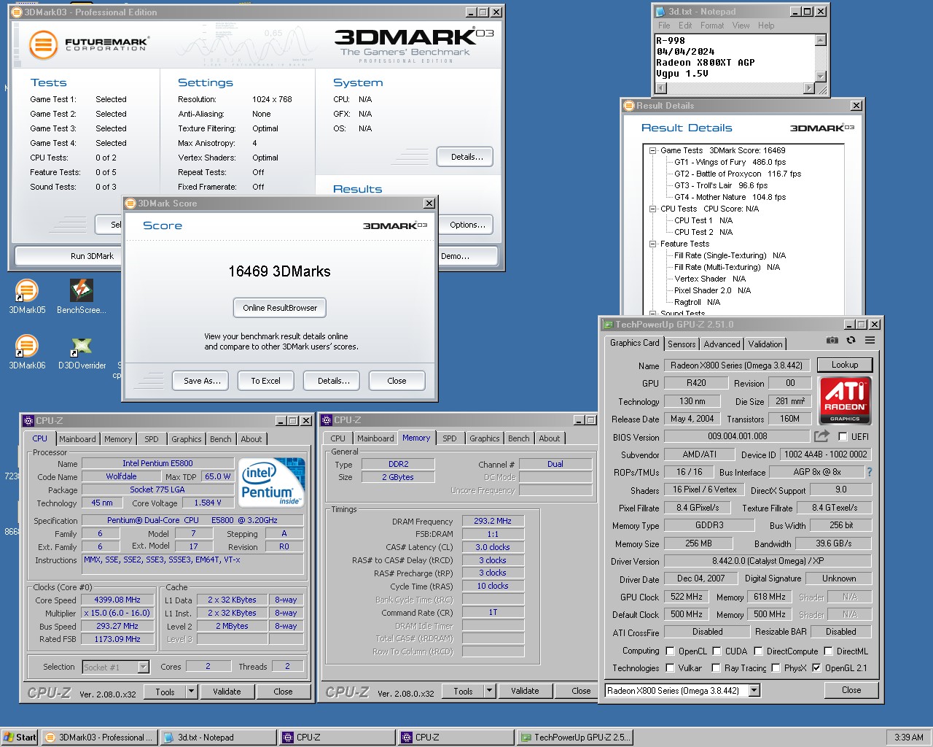Toggle the PhysX checkbox
Screen dimensions: 933x747
click(776, 668)
